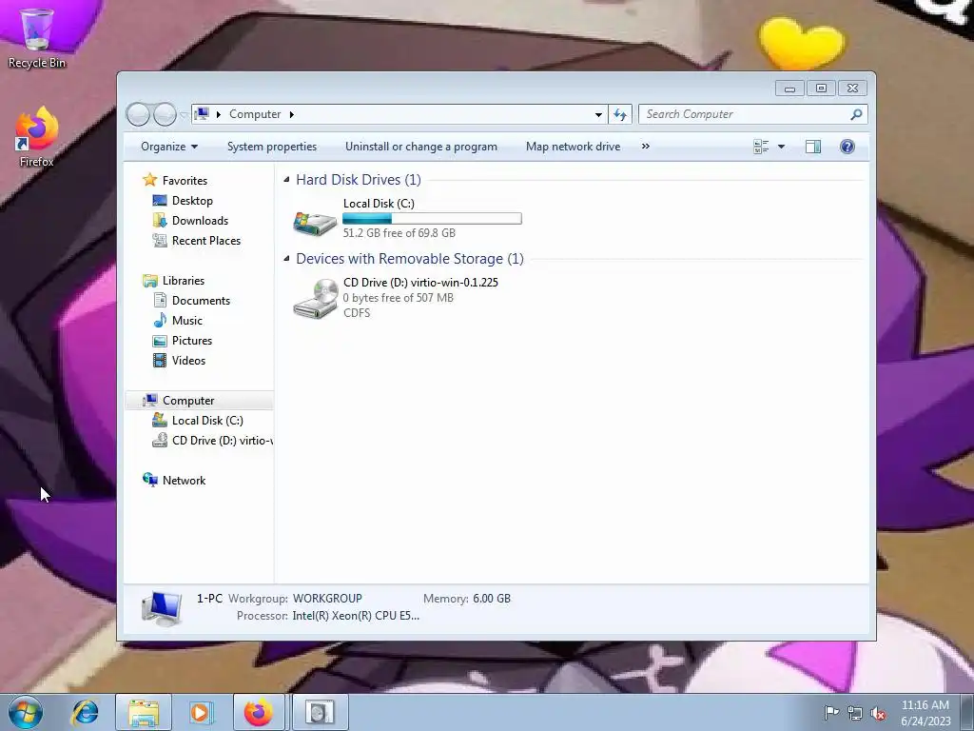The height and width of the screenshot is (731, 974).
Task: Select Local Disk (C:) in navigation tree
Action: 206,421
